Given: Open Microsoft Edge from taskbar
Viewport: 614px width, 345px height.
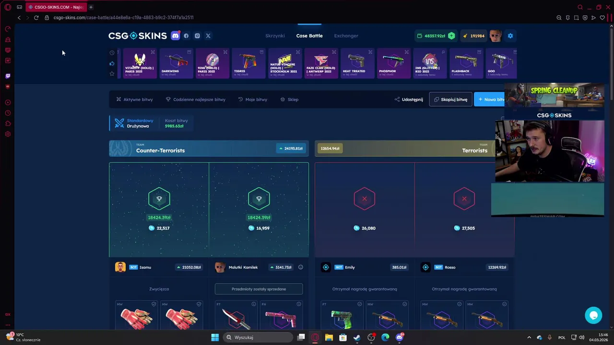Looking at the screenshot, I should point(385,337).
